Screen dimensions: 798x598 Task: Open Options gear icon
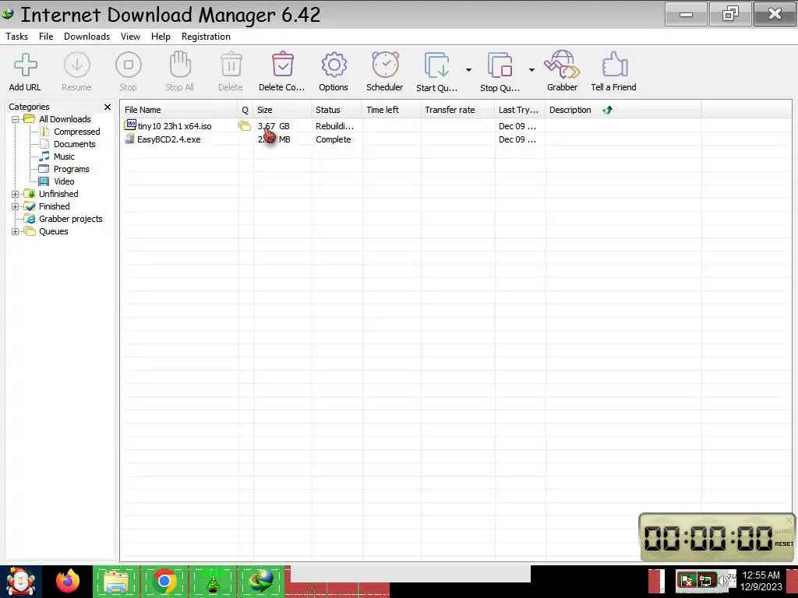[x=334, y=65]
